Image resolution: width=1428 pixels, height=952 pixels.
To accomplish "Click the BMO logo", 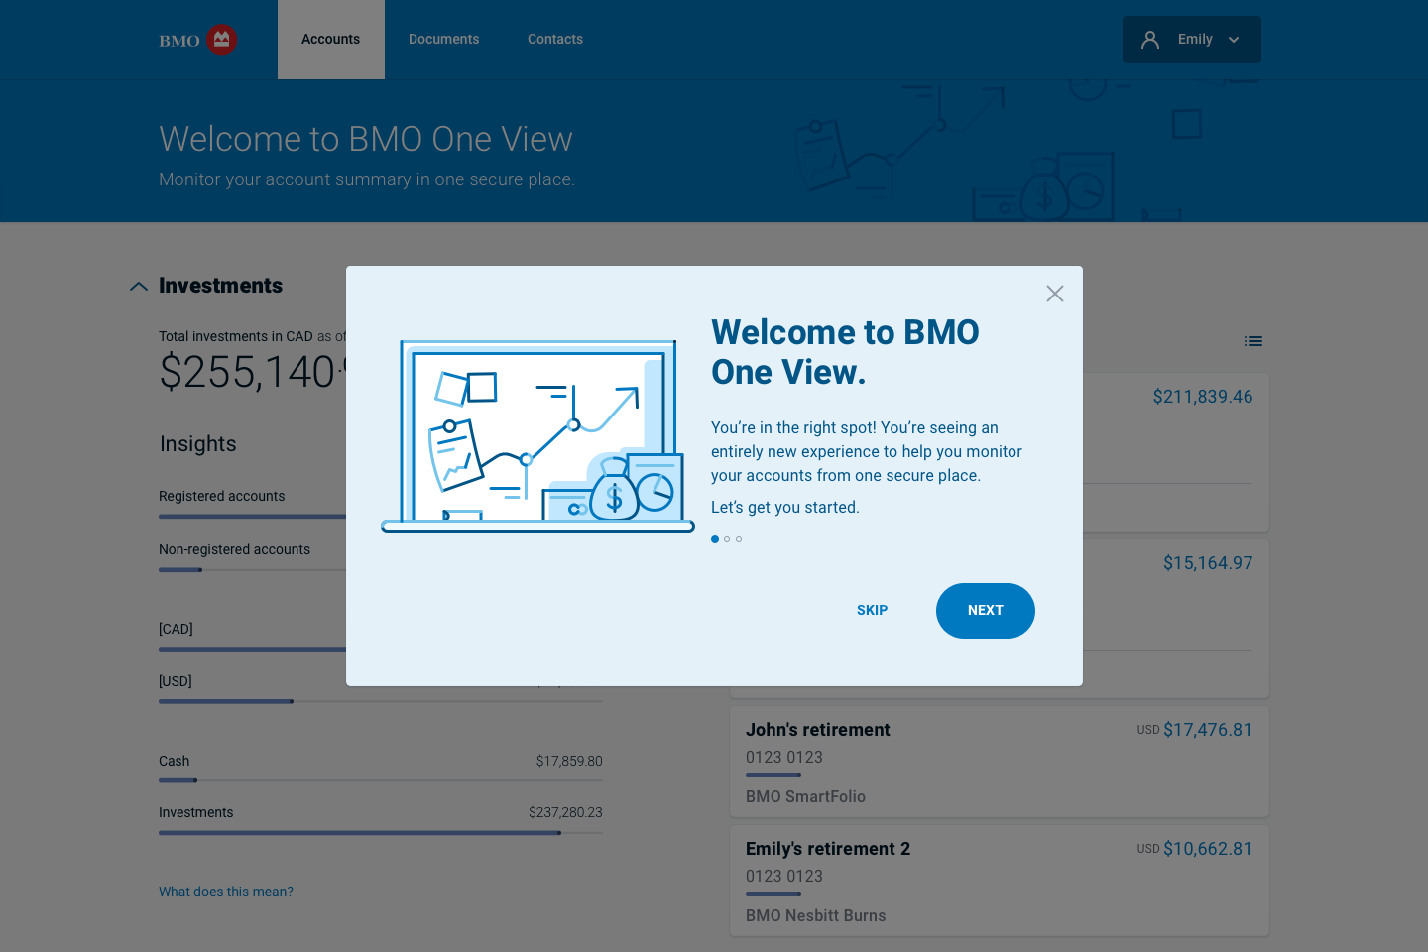I will [198, 40].
